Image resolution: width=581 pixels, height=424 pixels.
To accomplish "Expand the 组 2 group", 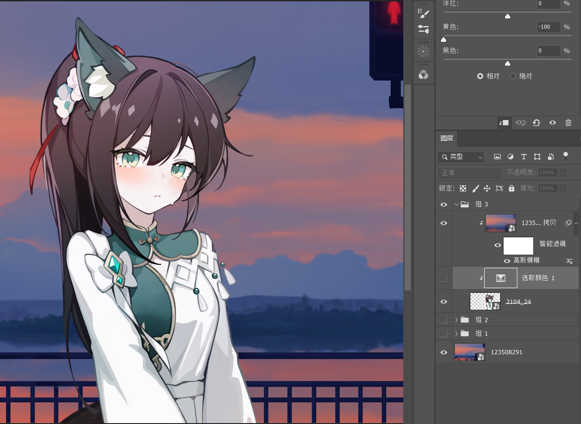I will [456, 320].
